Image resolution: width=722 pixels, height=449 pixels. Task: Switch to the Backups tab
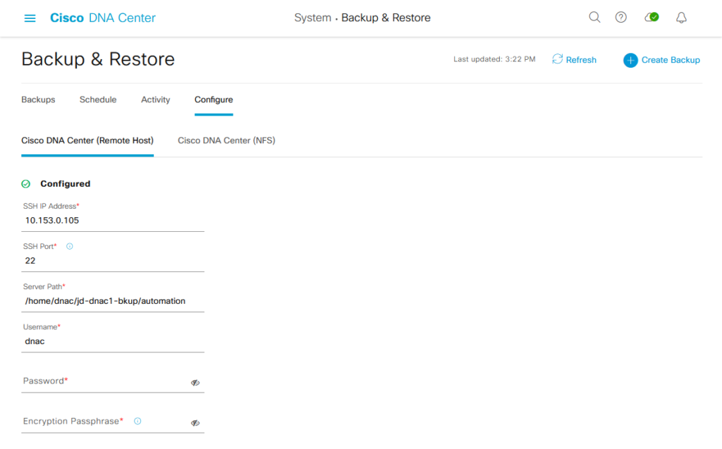click(x=38, y=99)
